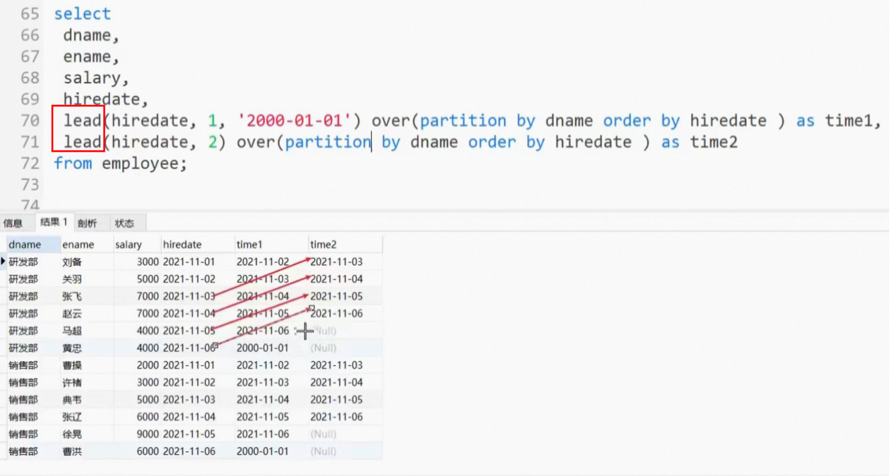Click the ename column header
Image resolution: width=889 pixels, height=476 pixels.
(87, 244)
